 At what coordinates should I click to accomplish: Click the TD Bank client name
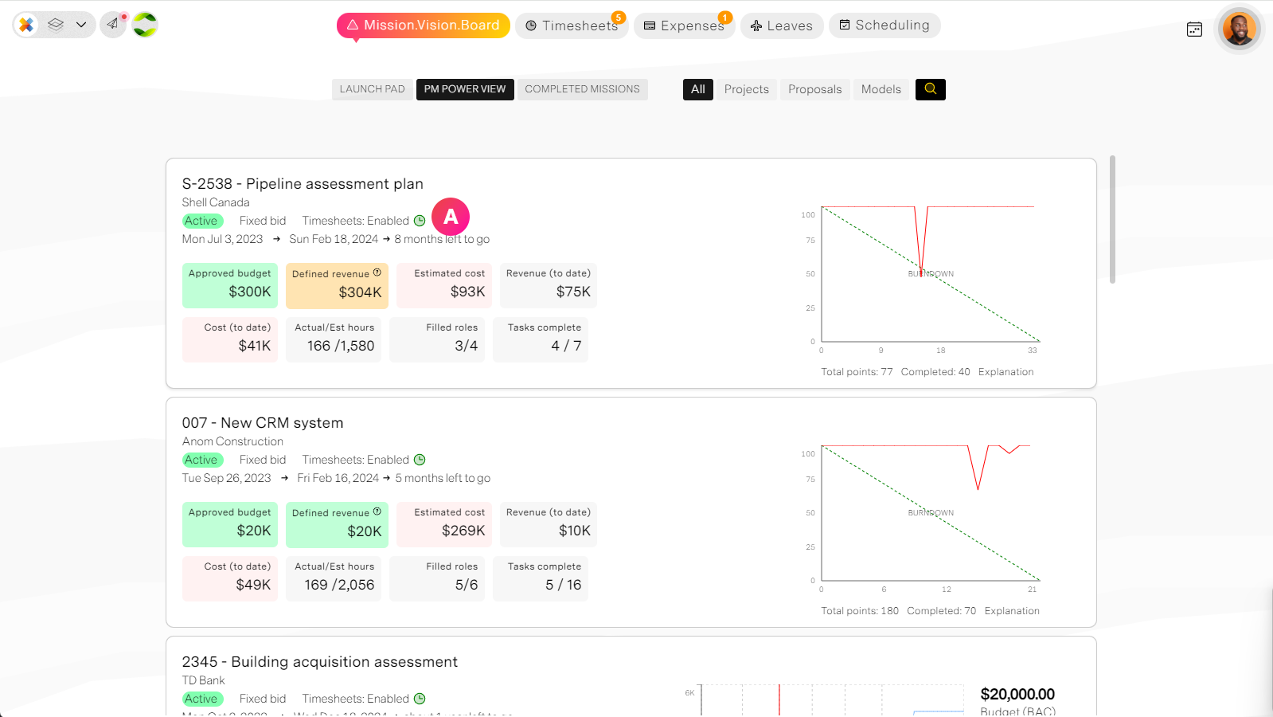204,680
